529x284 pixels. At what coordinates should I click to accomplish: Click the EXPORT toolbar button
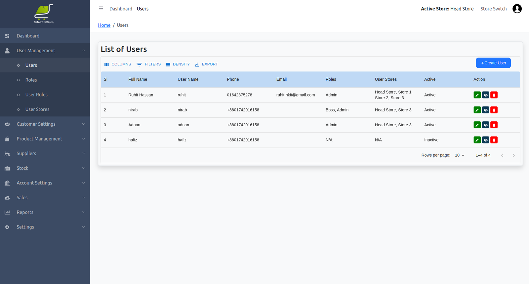(206, 64)
